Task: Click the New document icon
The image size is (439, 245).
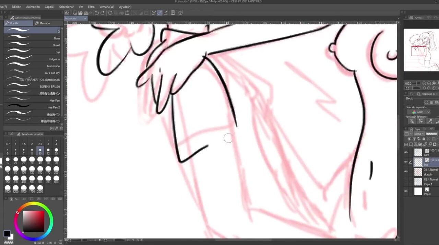Action: (74, 13)
